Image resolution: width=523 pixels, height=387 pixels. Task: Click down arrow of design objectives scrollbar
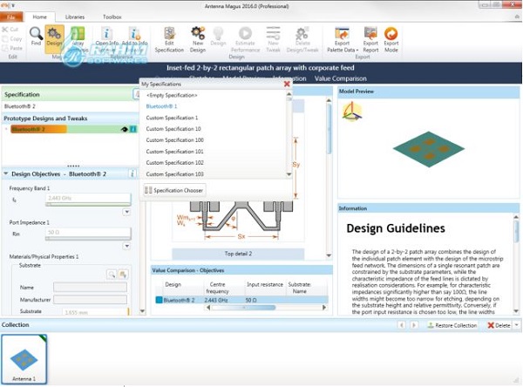point(142,311)
